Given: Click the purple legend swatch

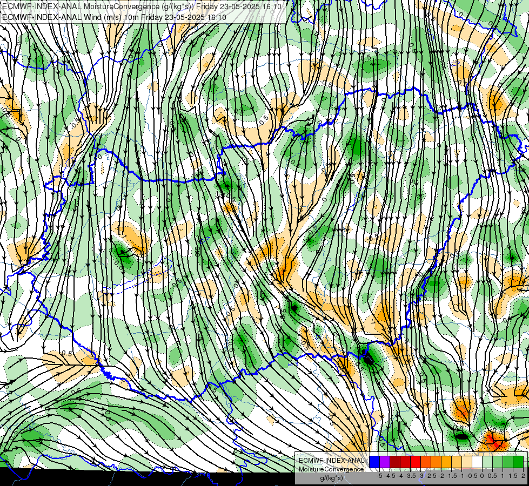Looking at the screenshot, I should click(x=385, y=462).
